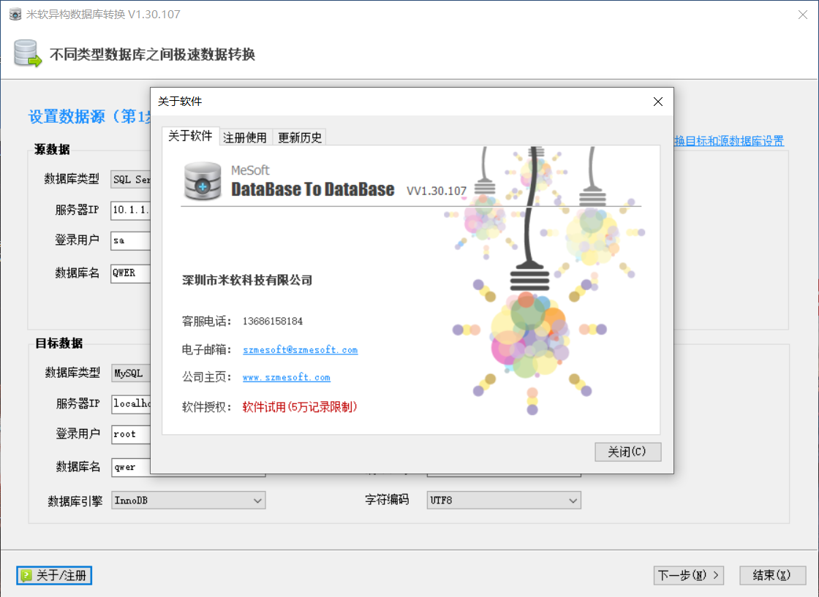This screenshot has height=597, width=819.
Task: Open the szmesoft@szmesoft.com email link
Action: pyautogui.click(x=301, y=349)
